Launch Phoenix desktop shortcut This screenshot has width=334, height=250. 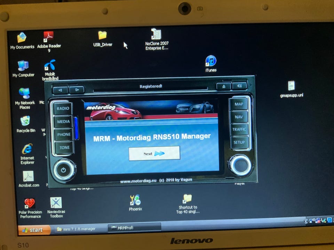pos(135,203)
